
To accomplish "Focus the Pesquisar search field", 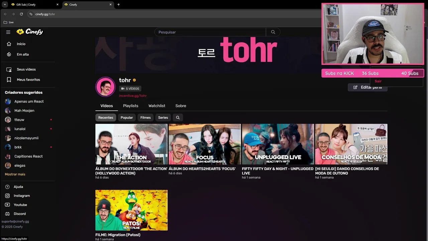I will point(210,32).
